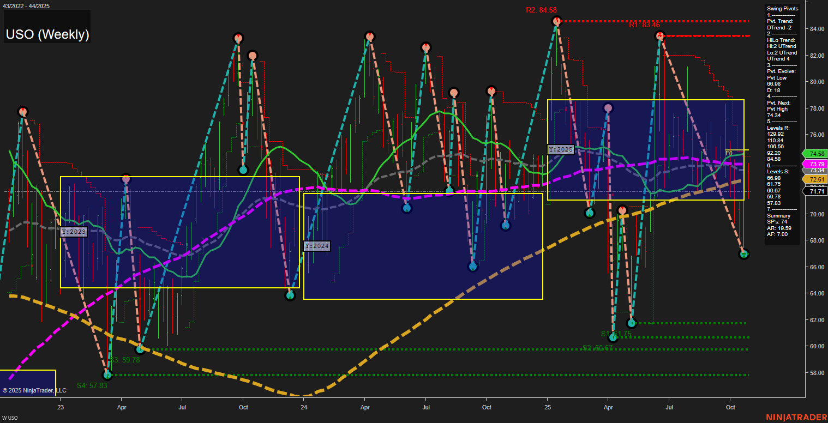
Task: Click the Levels R: label
Action: point(778,128)
